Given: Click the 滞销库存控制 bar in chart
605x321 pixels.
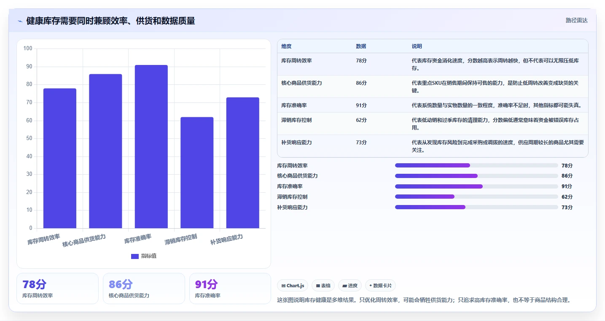Looking at the screenshot, I should (197, 173).
